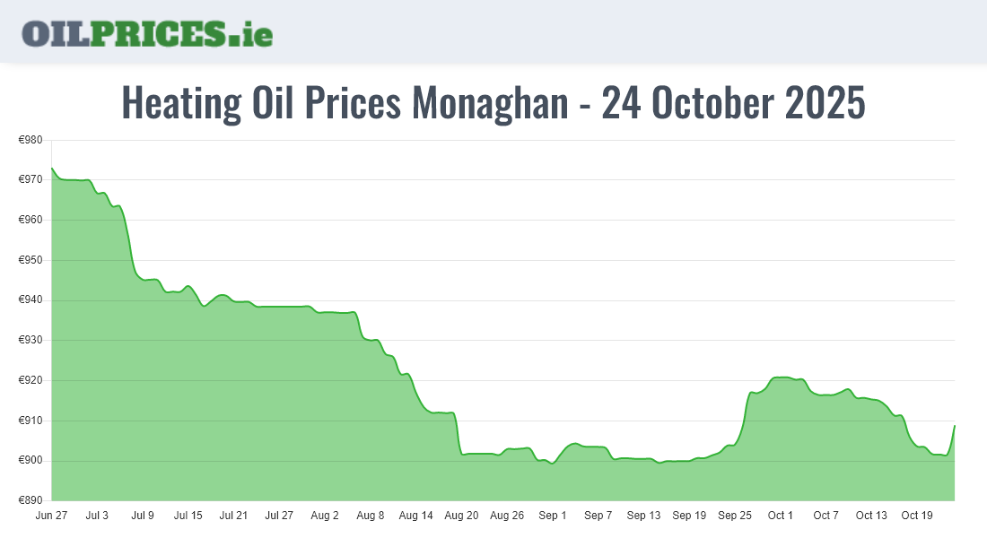
Task: Select the Oct 1 date label
Action: 781,516
